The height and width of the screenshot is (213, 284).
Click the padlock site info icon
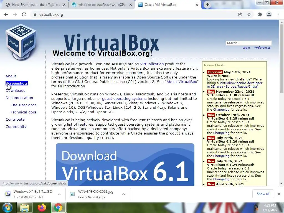35,14
